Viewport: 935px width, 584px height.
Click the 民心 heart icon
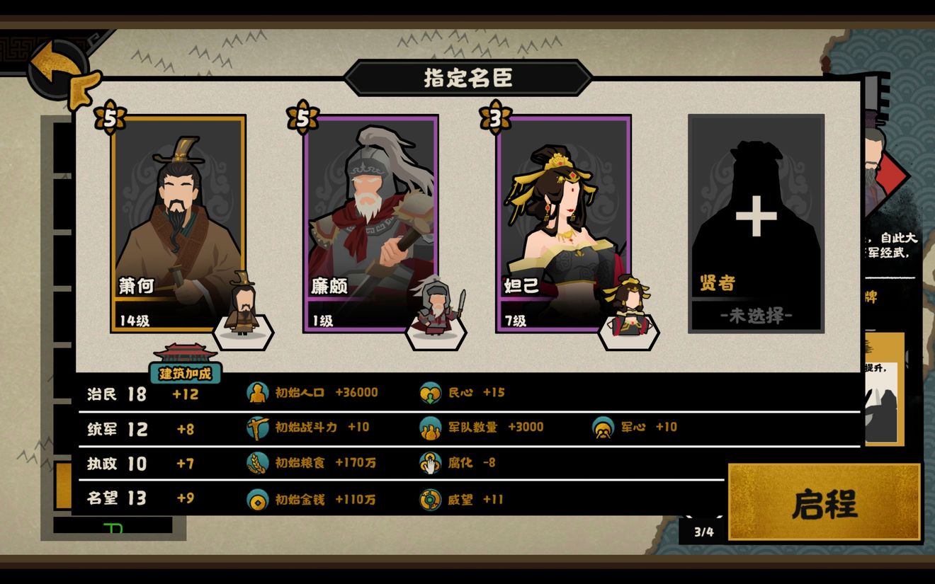point(430,392)
